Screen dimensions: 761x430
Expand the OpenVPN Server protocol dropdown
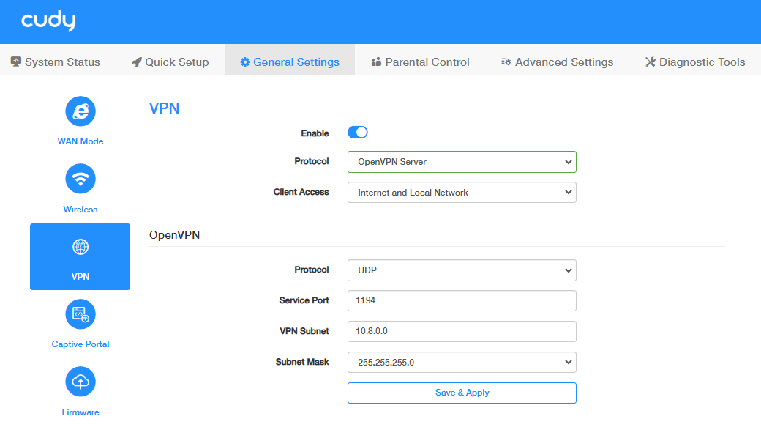point(462,162)
